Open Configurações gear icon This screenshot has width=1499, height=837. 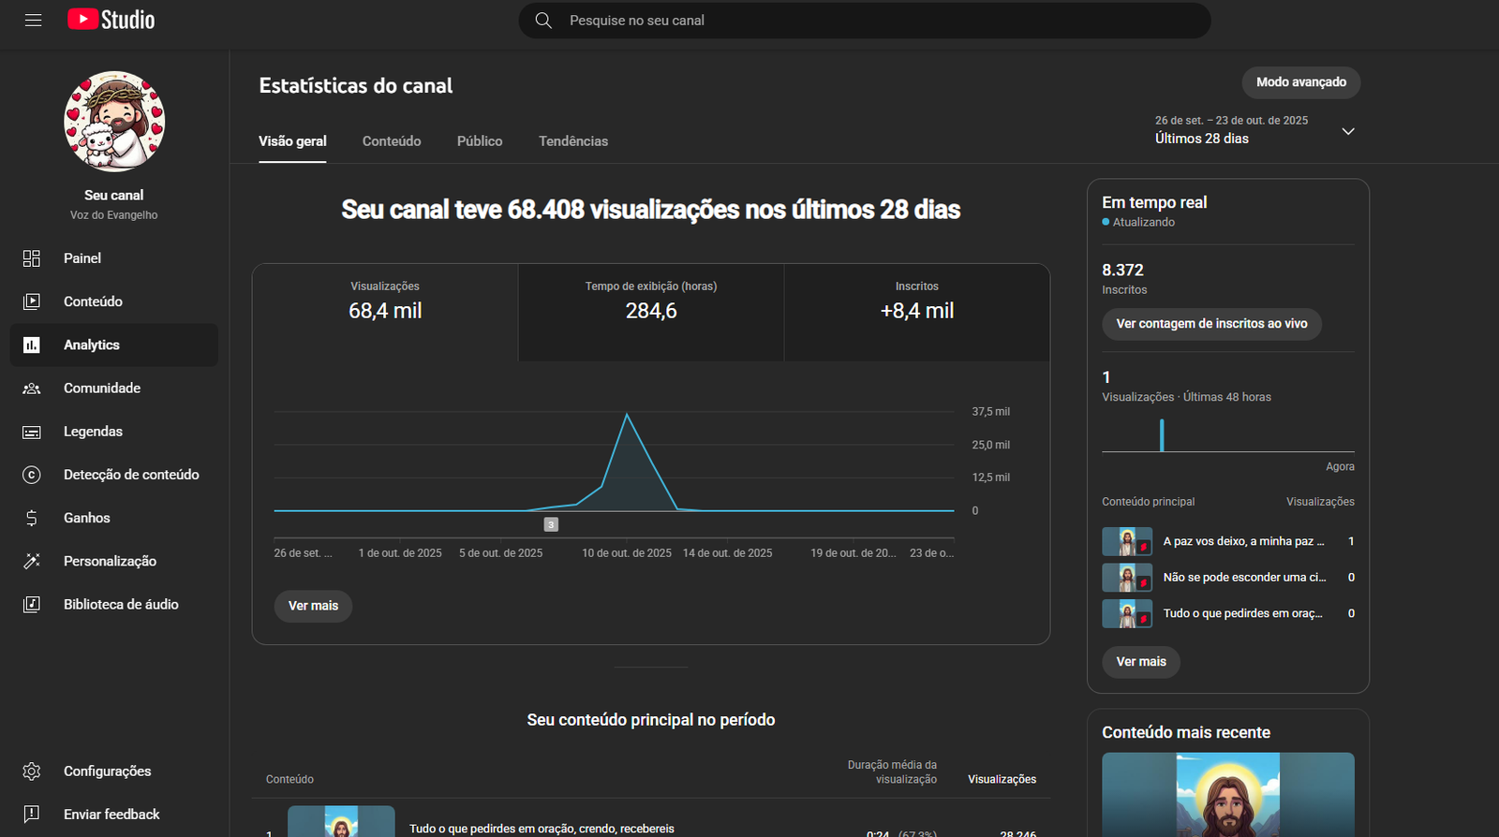pyautogui.click(x=32, y=771)
